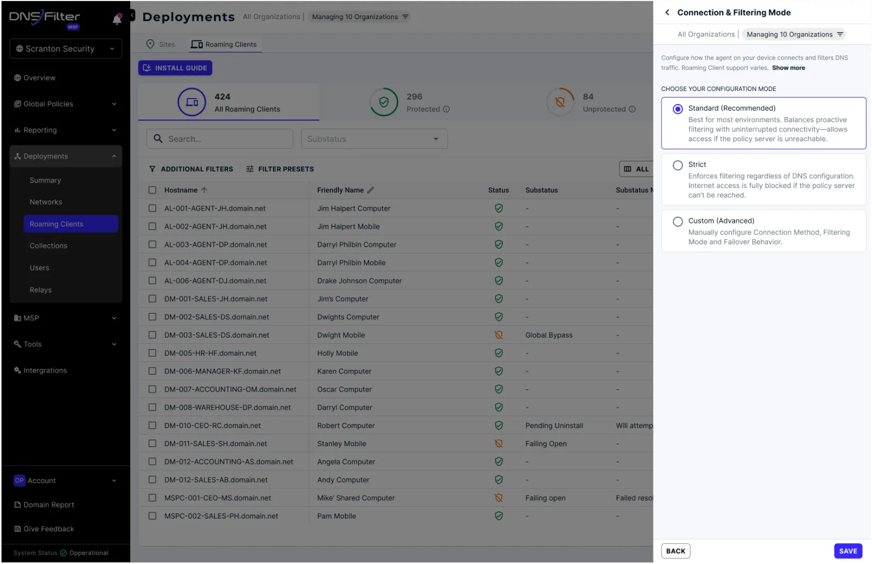Click the Unprotected crossed-shield icon
Viewport: 872px width, 564px height.
tap(560, 102)
